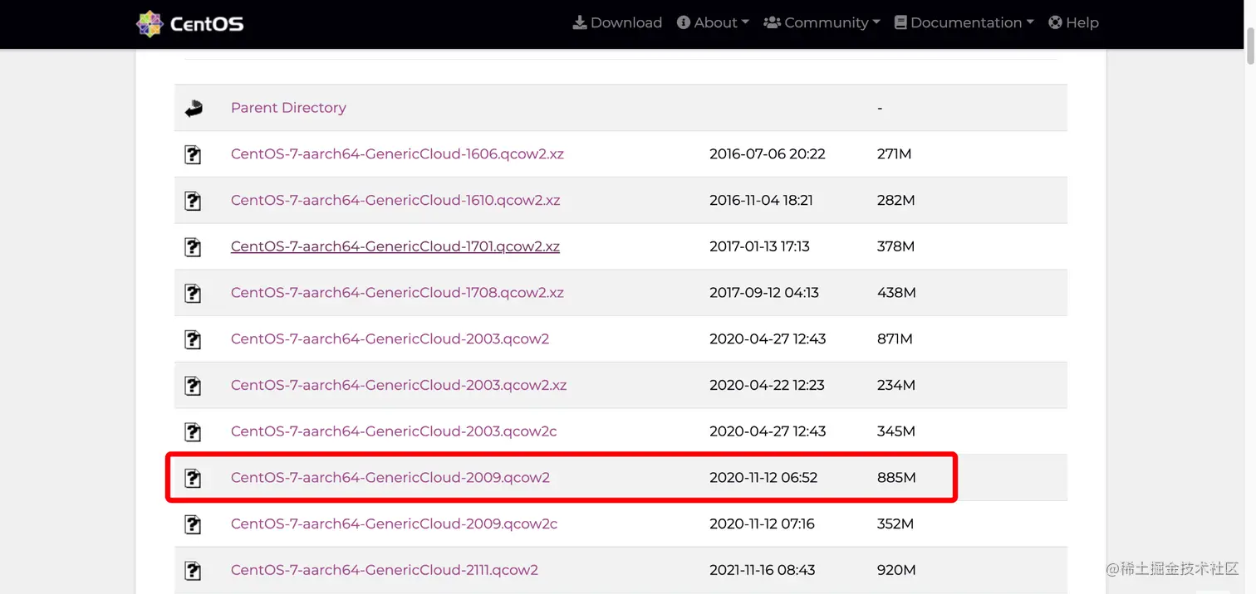Open the Parent Directory link

pyautogui.click(x=288, y=108)
